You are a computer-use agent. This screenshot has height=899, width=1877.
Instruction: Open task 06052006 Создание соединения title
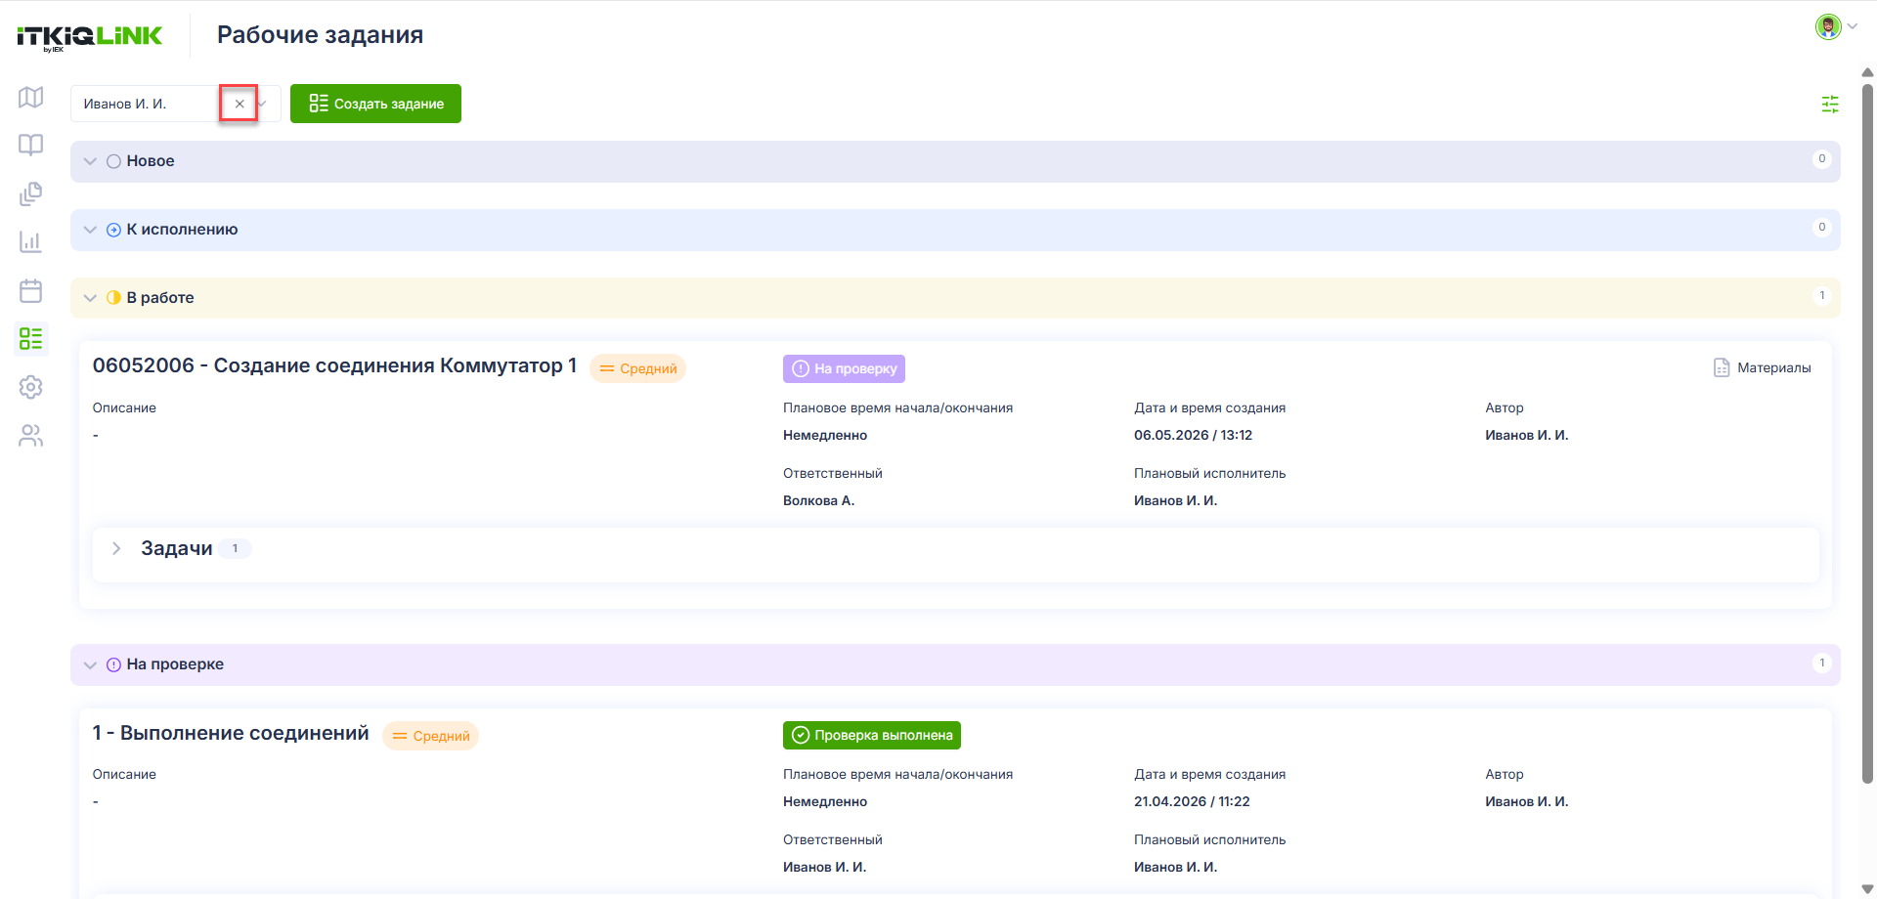pyautogui.click(x=334, y=365)
